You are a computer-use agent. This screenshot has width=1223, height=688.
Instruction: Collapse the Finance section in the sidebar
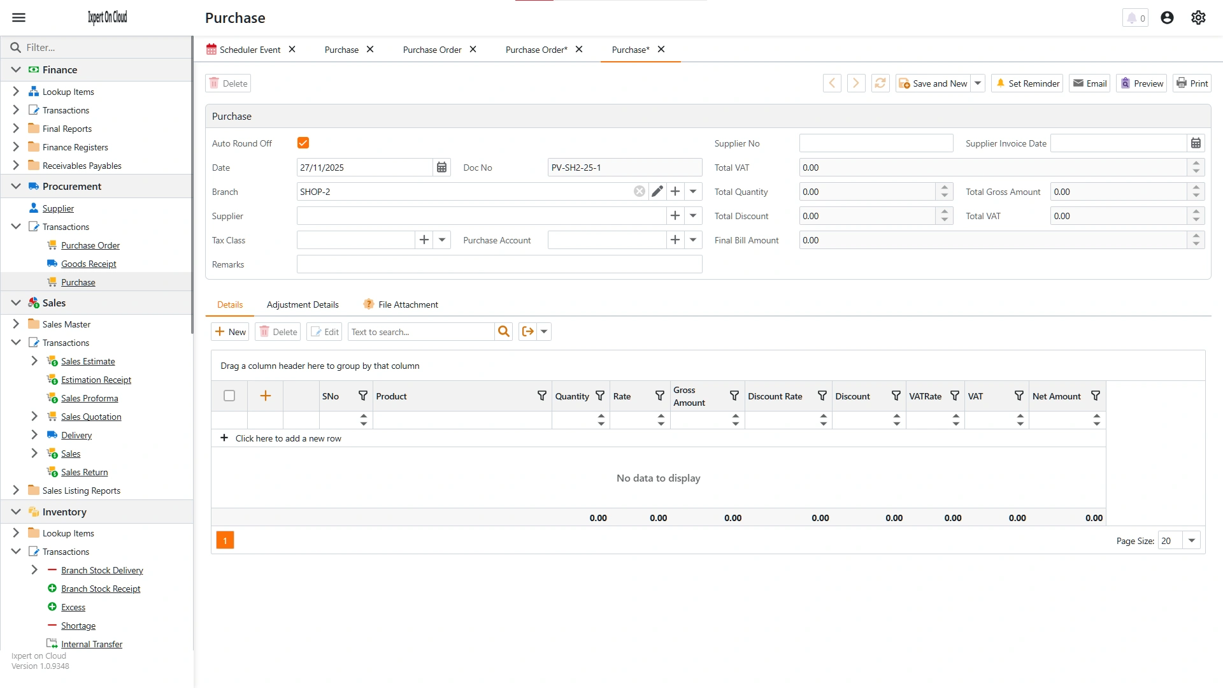(x=15, y=69)
